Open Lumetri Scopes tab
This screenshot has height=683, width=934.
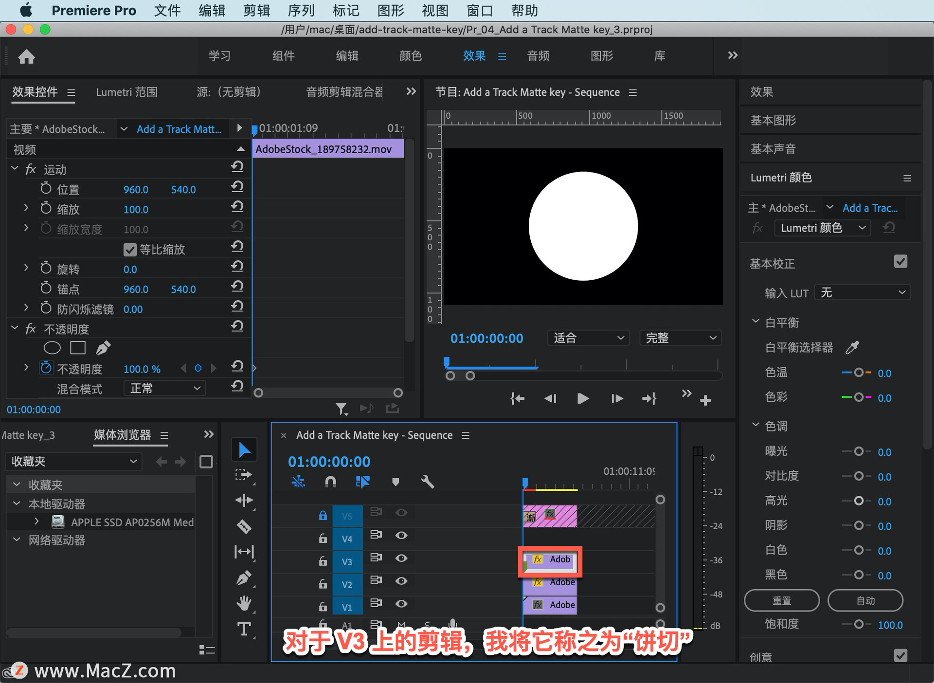tap(126, 92)
